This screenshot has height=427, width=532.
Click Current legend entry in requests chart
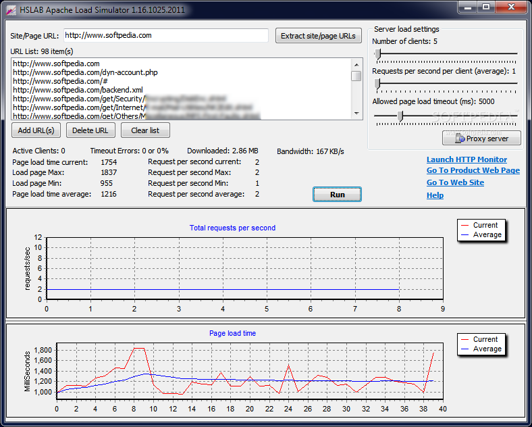click(x=480, y=225)
